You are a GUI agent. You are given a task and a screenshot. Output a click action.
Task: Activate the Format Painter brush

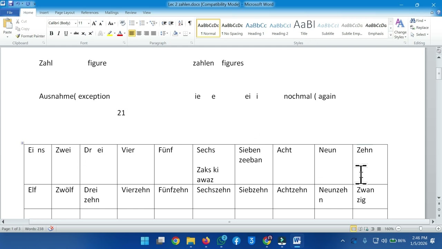(30, 36)
